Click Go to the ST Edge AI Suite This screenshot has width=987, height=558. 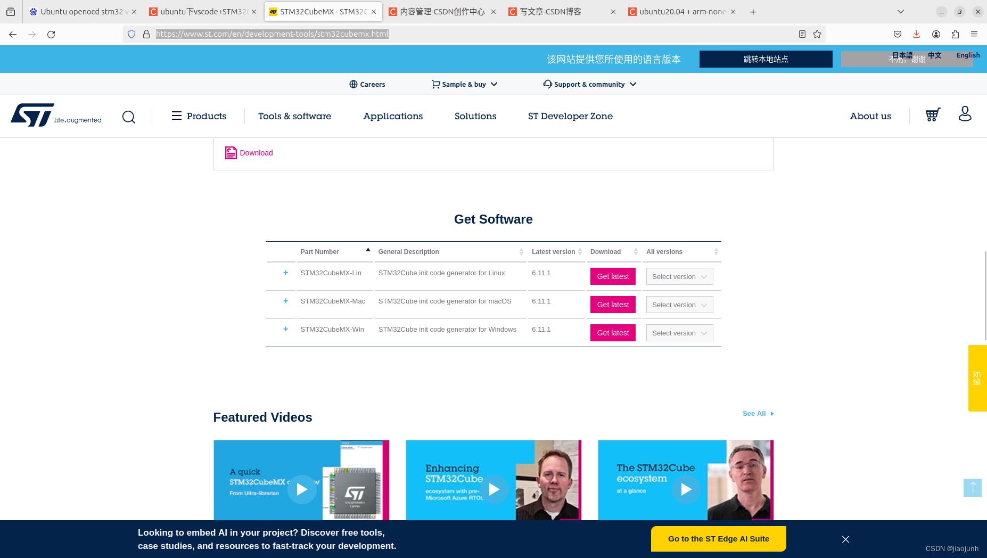[x=719, y=539]
